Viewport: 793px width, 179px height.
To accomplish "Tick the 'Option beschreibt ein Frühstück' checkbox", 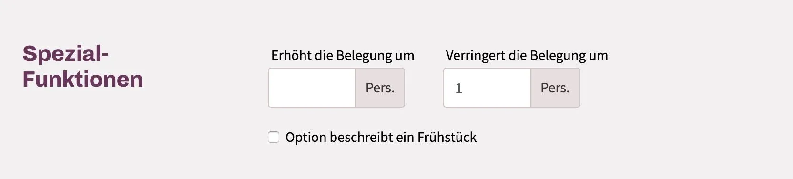I will click(274, 138).
